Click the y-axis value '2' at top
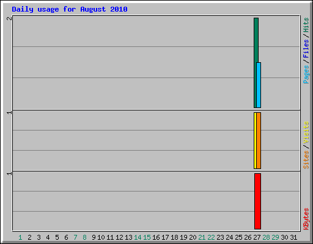Viewport: 313px width, 244px height. (9, 18)
